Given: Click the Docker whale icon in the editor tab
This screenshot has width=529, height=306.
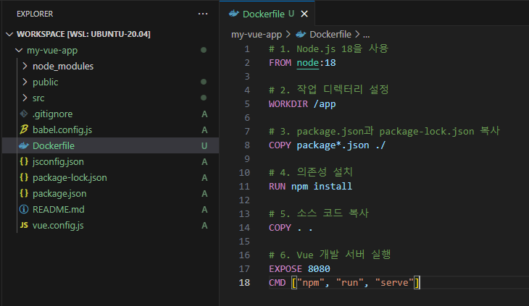Looking at the screenshot, I should click(233, 13).
